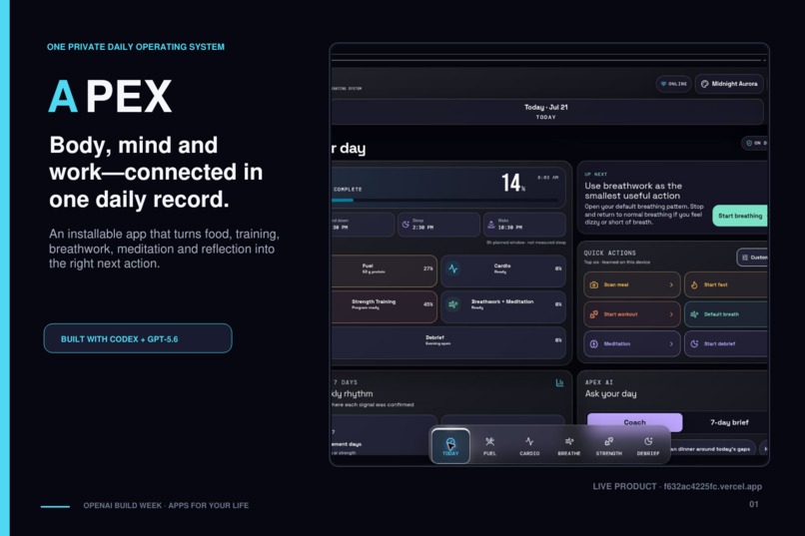
Task: Click the Built with Codex + GPT-5.6 badge
Action: (x=138, y=338)
